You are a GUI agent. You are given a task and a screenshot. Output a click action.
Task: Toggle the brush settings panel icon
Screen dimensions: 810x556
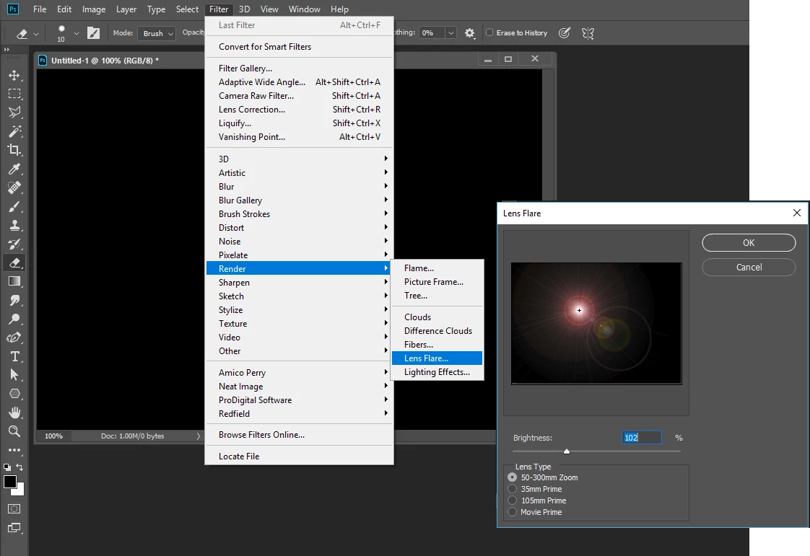[x=94, y=33]
